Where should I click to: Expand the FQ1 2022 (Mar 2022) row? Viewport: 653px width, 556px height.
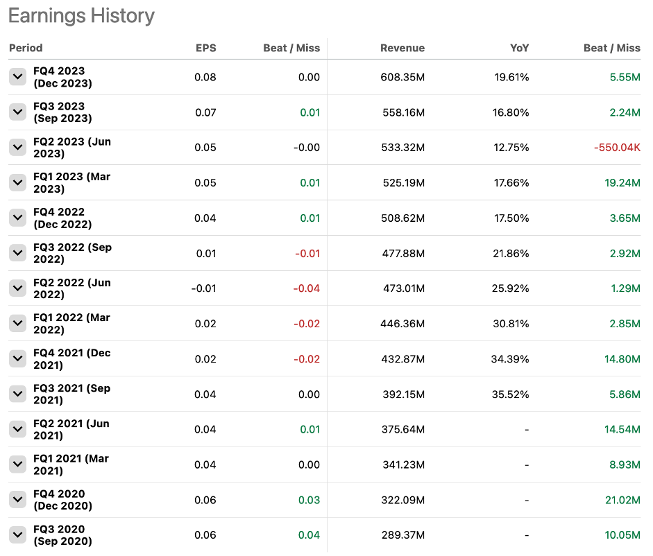(17, 323)
